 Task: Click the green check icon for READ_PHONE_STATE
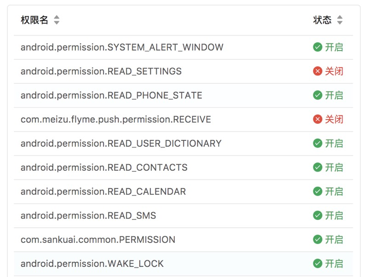point(317,95)
